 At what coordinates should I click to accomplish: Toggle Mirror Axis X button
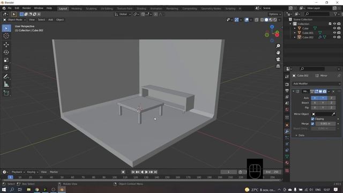315,98
